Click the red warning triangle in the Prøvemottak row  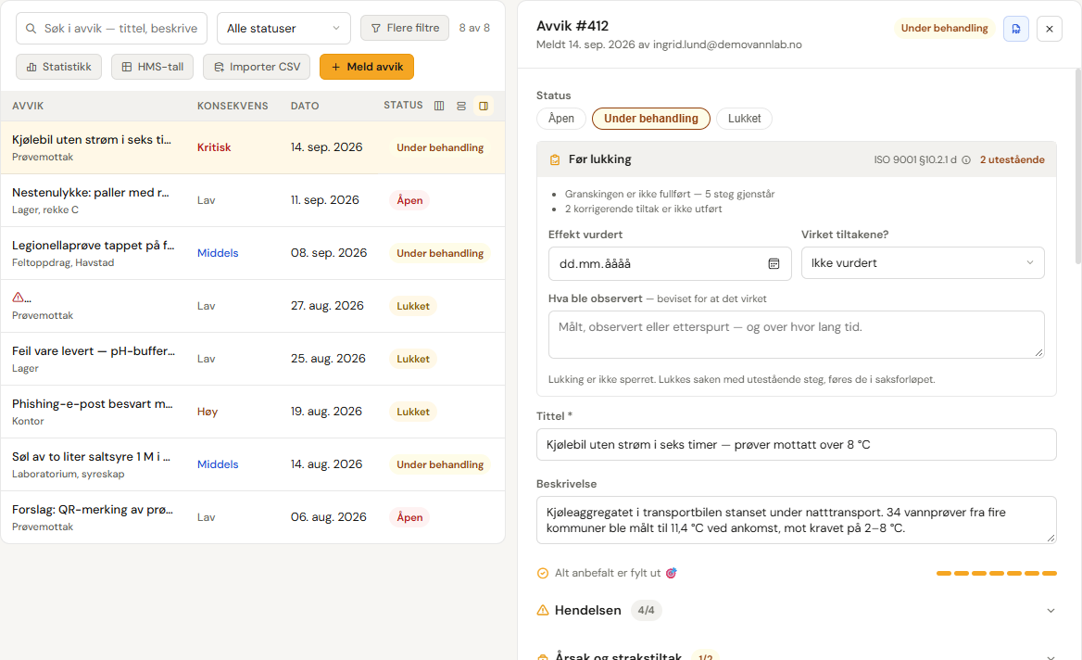pos(18,298)
